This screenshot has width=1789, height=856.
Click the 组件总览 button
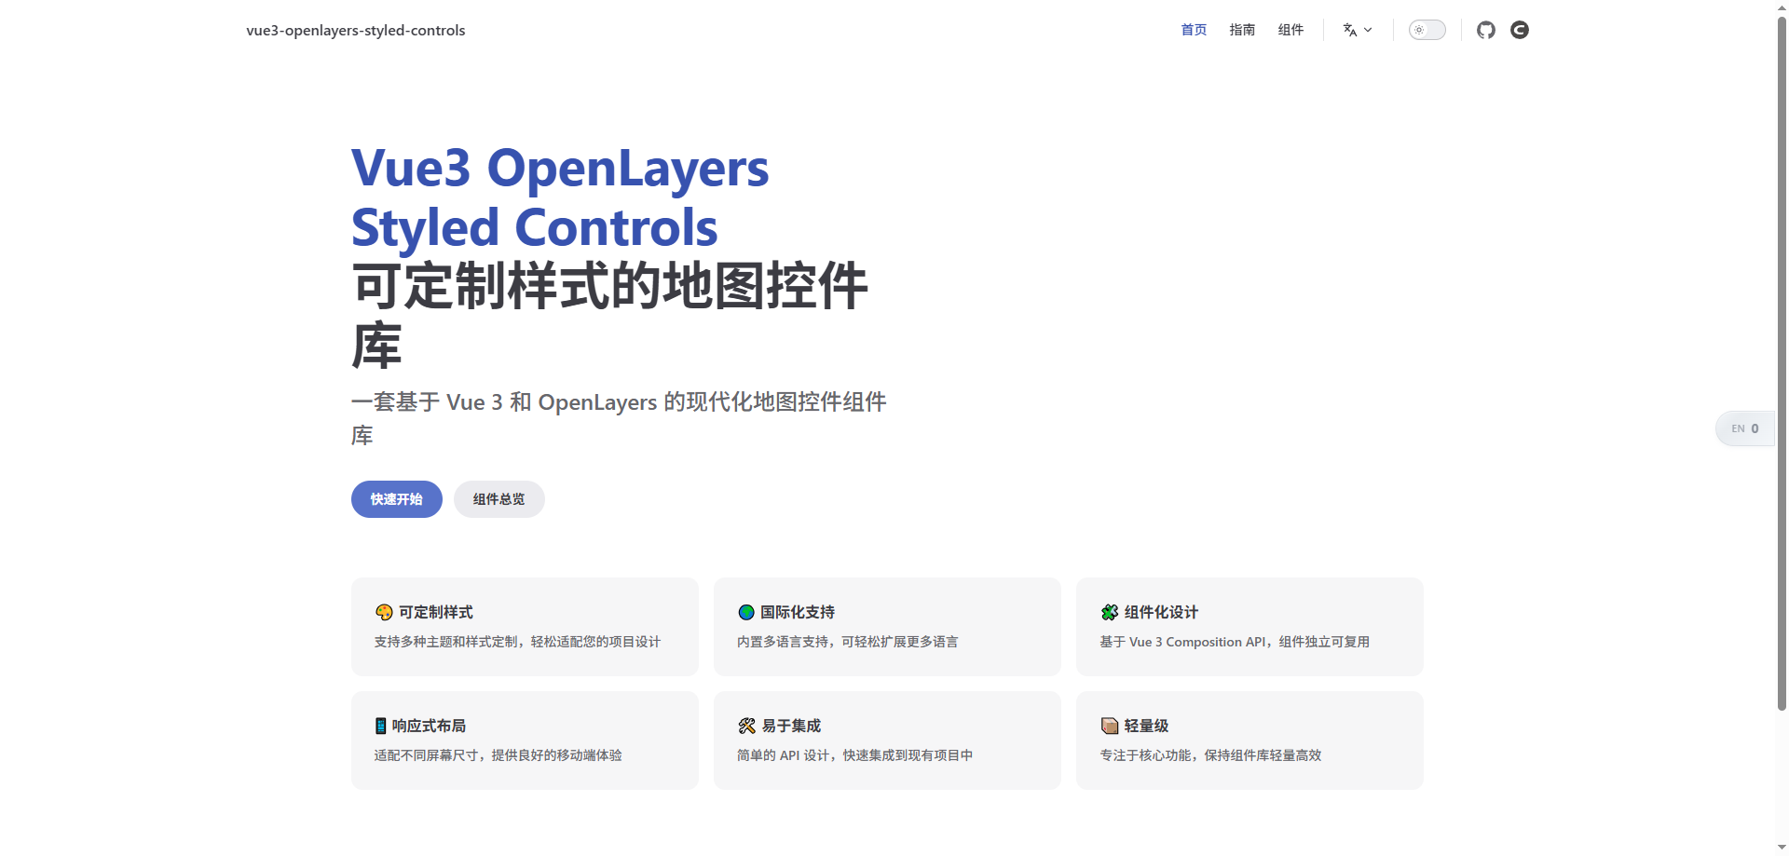coord(499,499)
